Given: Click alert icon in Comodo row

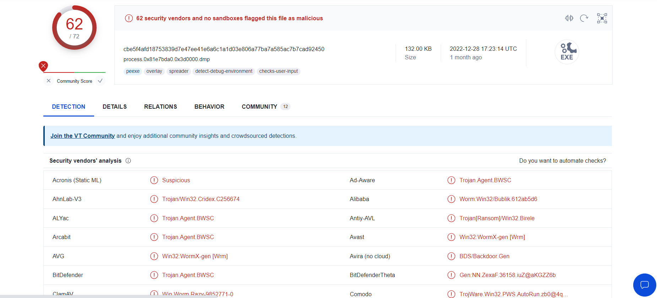Looking at the screenshot, I should click(451, 294).
